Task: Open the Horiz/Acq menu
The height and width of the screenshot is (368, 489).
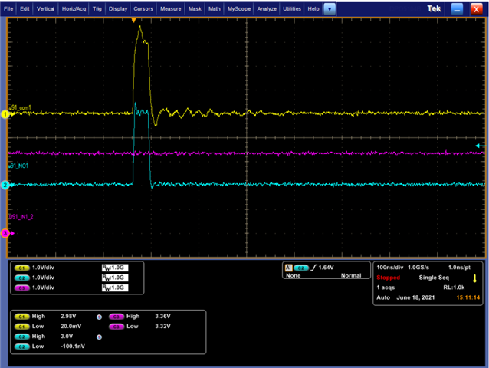Action: [74, 8]
